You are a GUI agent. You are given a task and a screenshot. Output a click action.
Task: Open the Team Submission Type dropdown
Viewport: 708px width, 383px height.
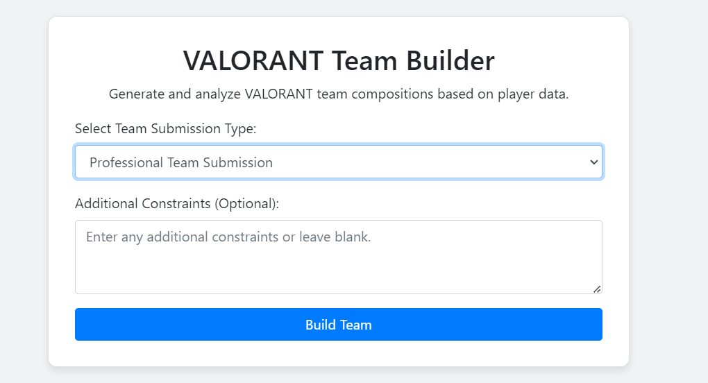(x=338, y=162)
